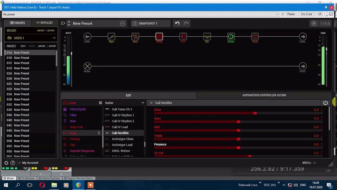
Task: Open the taskbar volume icon
Action: (x=296, y=185)
